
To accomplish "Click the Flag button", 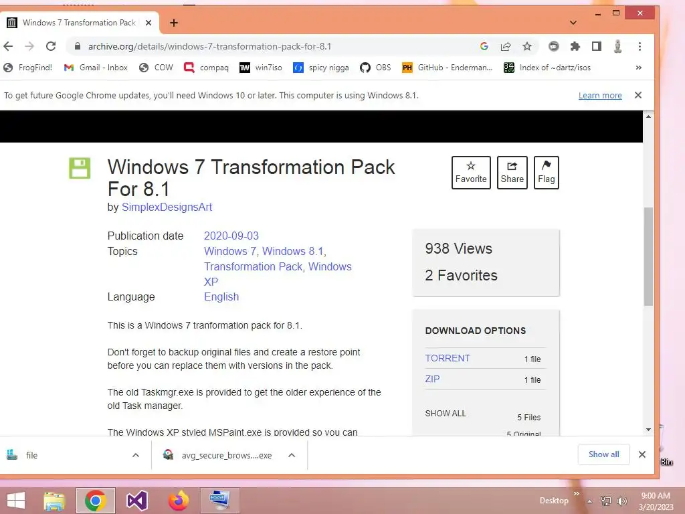I will pos(546,173).
